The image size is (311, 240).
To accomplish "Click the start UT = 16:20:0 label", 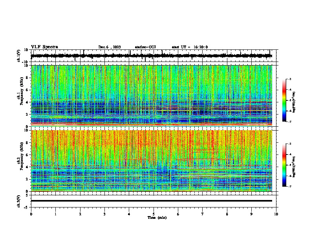I will (x=190, y=47).
